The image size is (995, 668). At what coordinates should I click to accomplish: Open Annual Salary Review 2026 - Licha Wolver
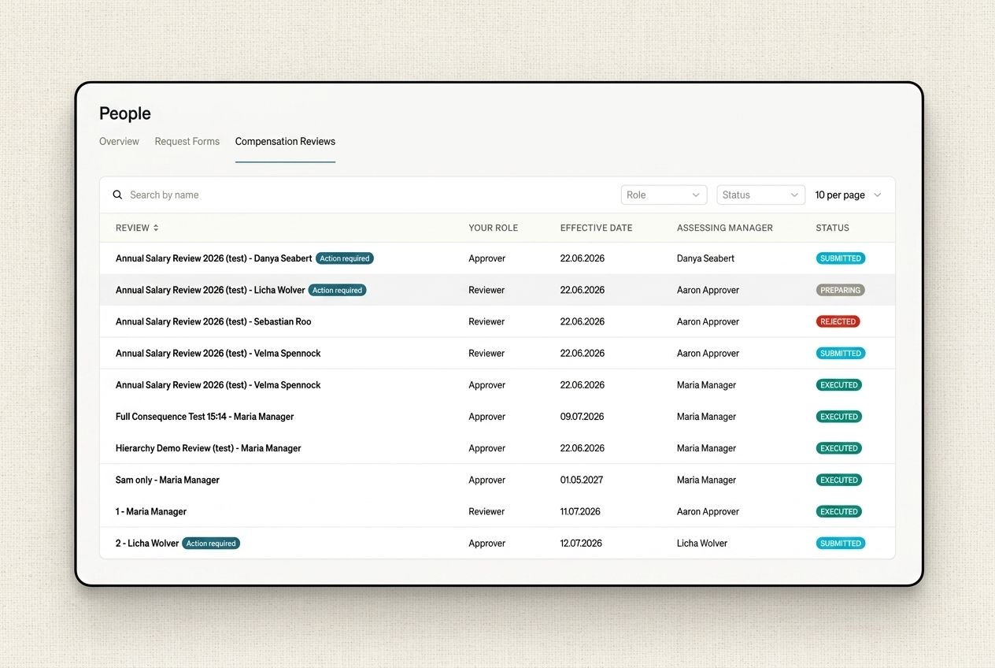210,290
